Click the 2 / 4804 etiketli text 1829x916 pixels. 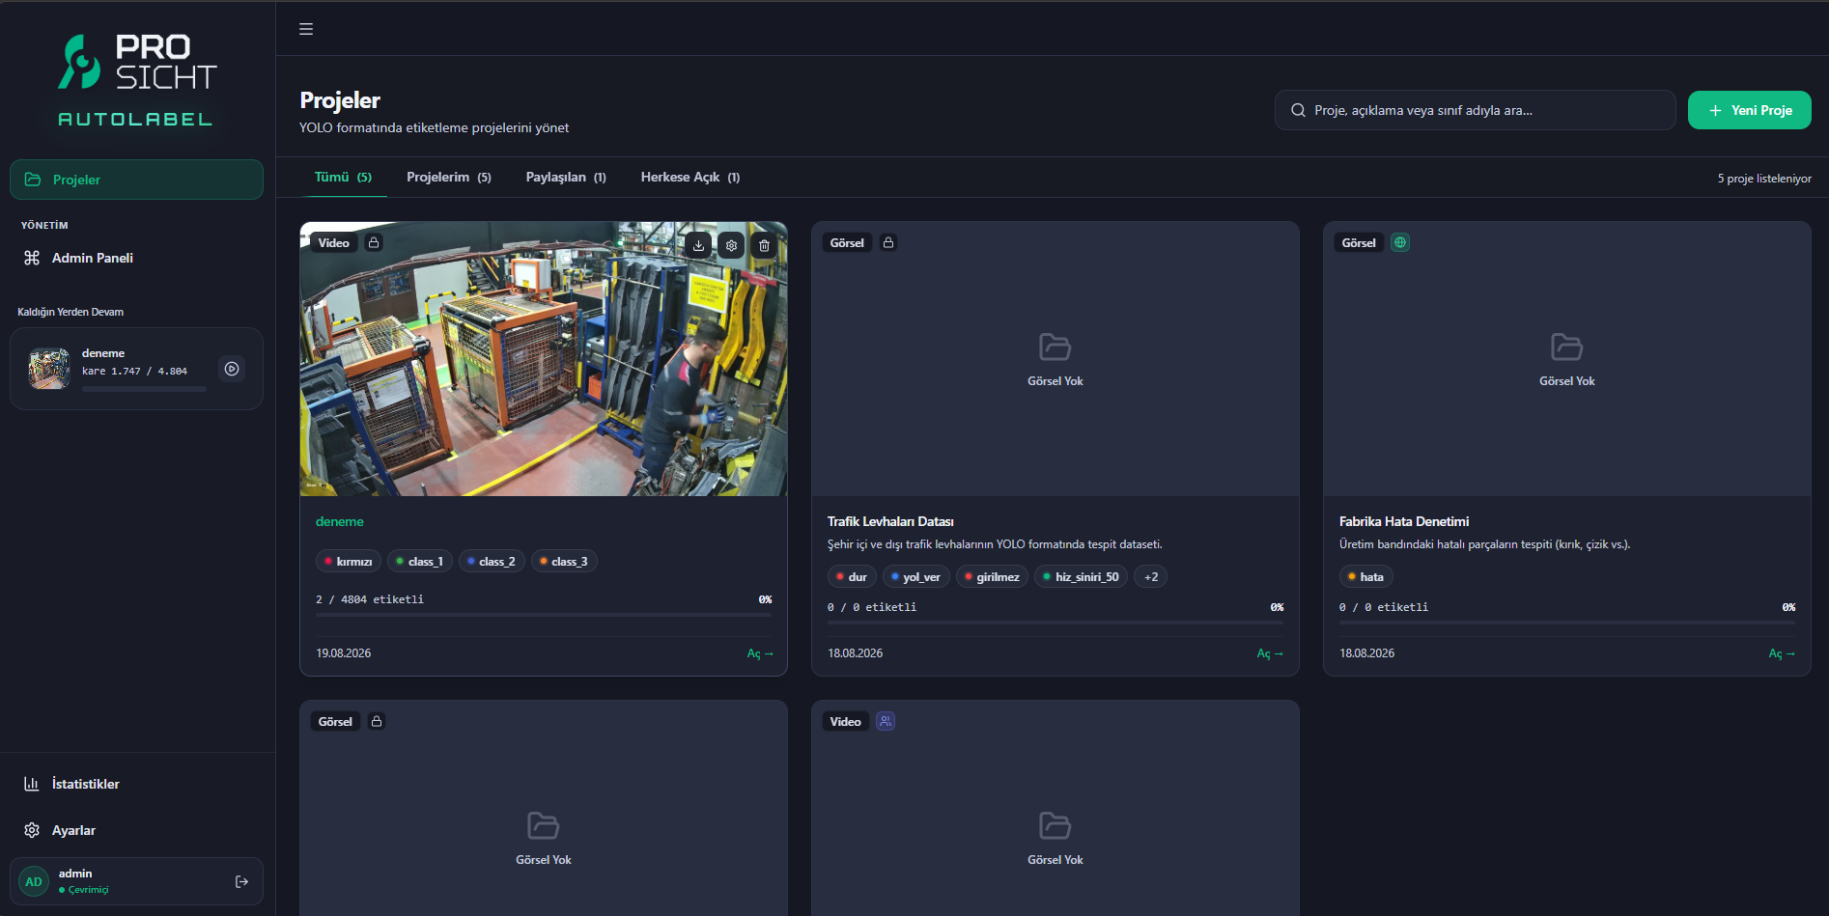tap(370, 599)
